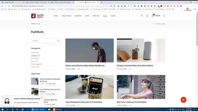Open post Your Weakest Link: Use It To fashion
Image resolution: width=198 pixels, height=111 pixels.
tap(84, 102)
